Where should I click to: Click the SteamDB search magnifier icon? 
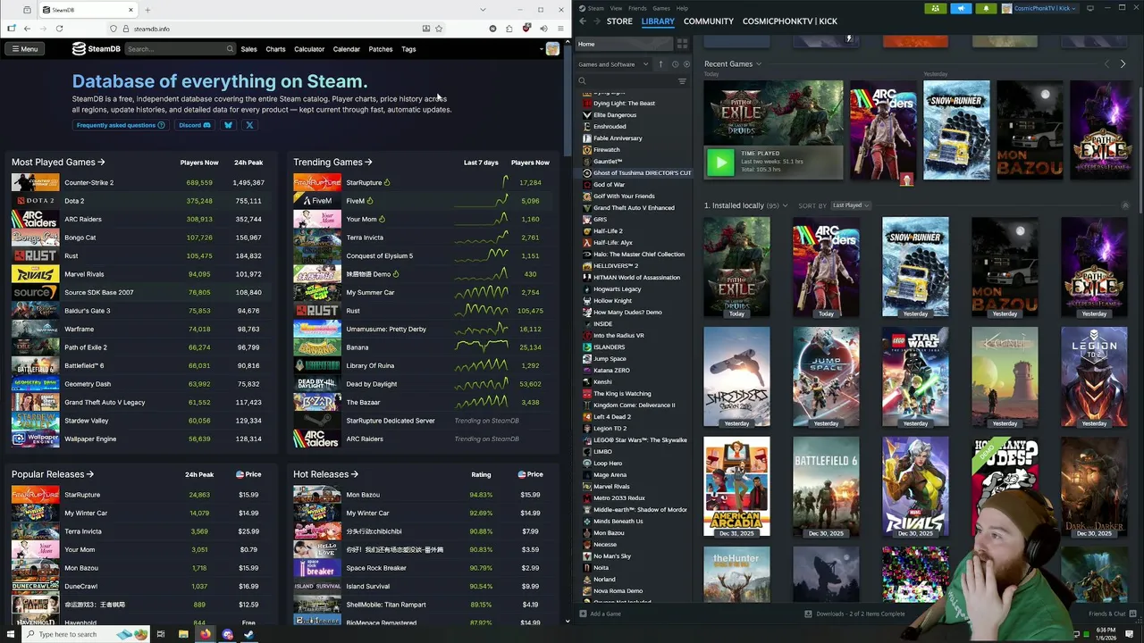[x=230, y=49]
